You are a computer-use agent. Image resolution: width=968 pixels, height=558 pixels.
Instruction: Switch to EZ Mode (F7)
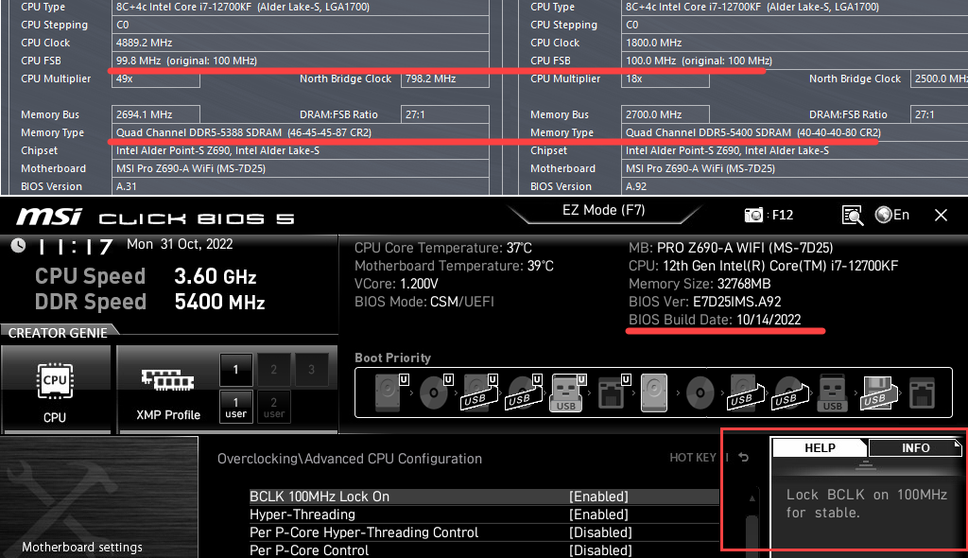pyautogui.click(x=604, y=210)
